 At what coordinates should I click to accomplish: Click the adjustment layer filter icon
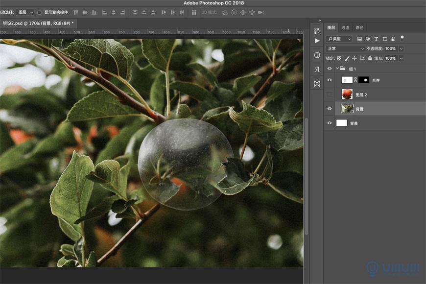pyautogui.click(x=368, y=39)
